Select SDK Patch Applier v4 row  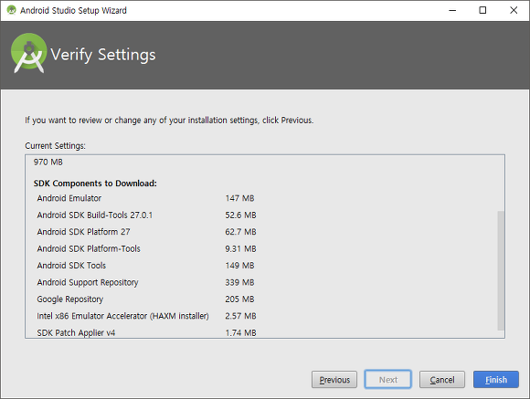147,332
